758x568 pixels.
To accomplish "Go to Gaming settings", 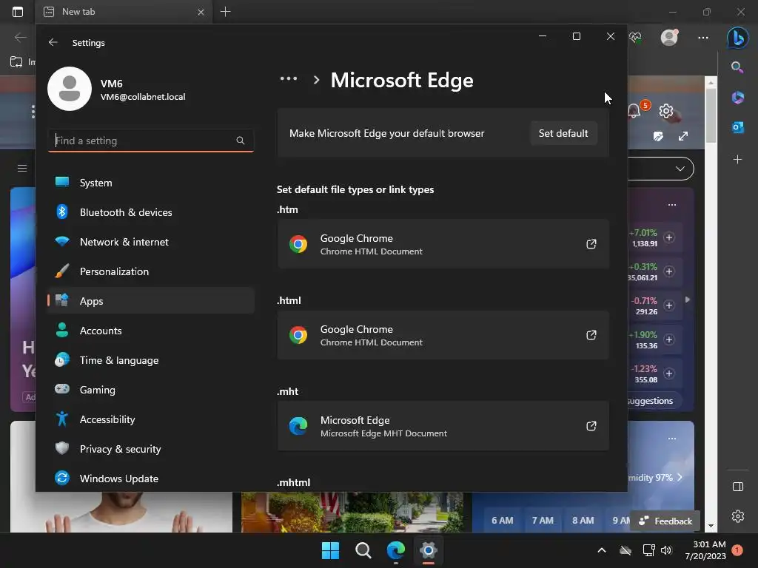I will (x=151, y=389).
